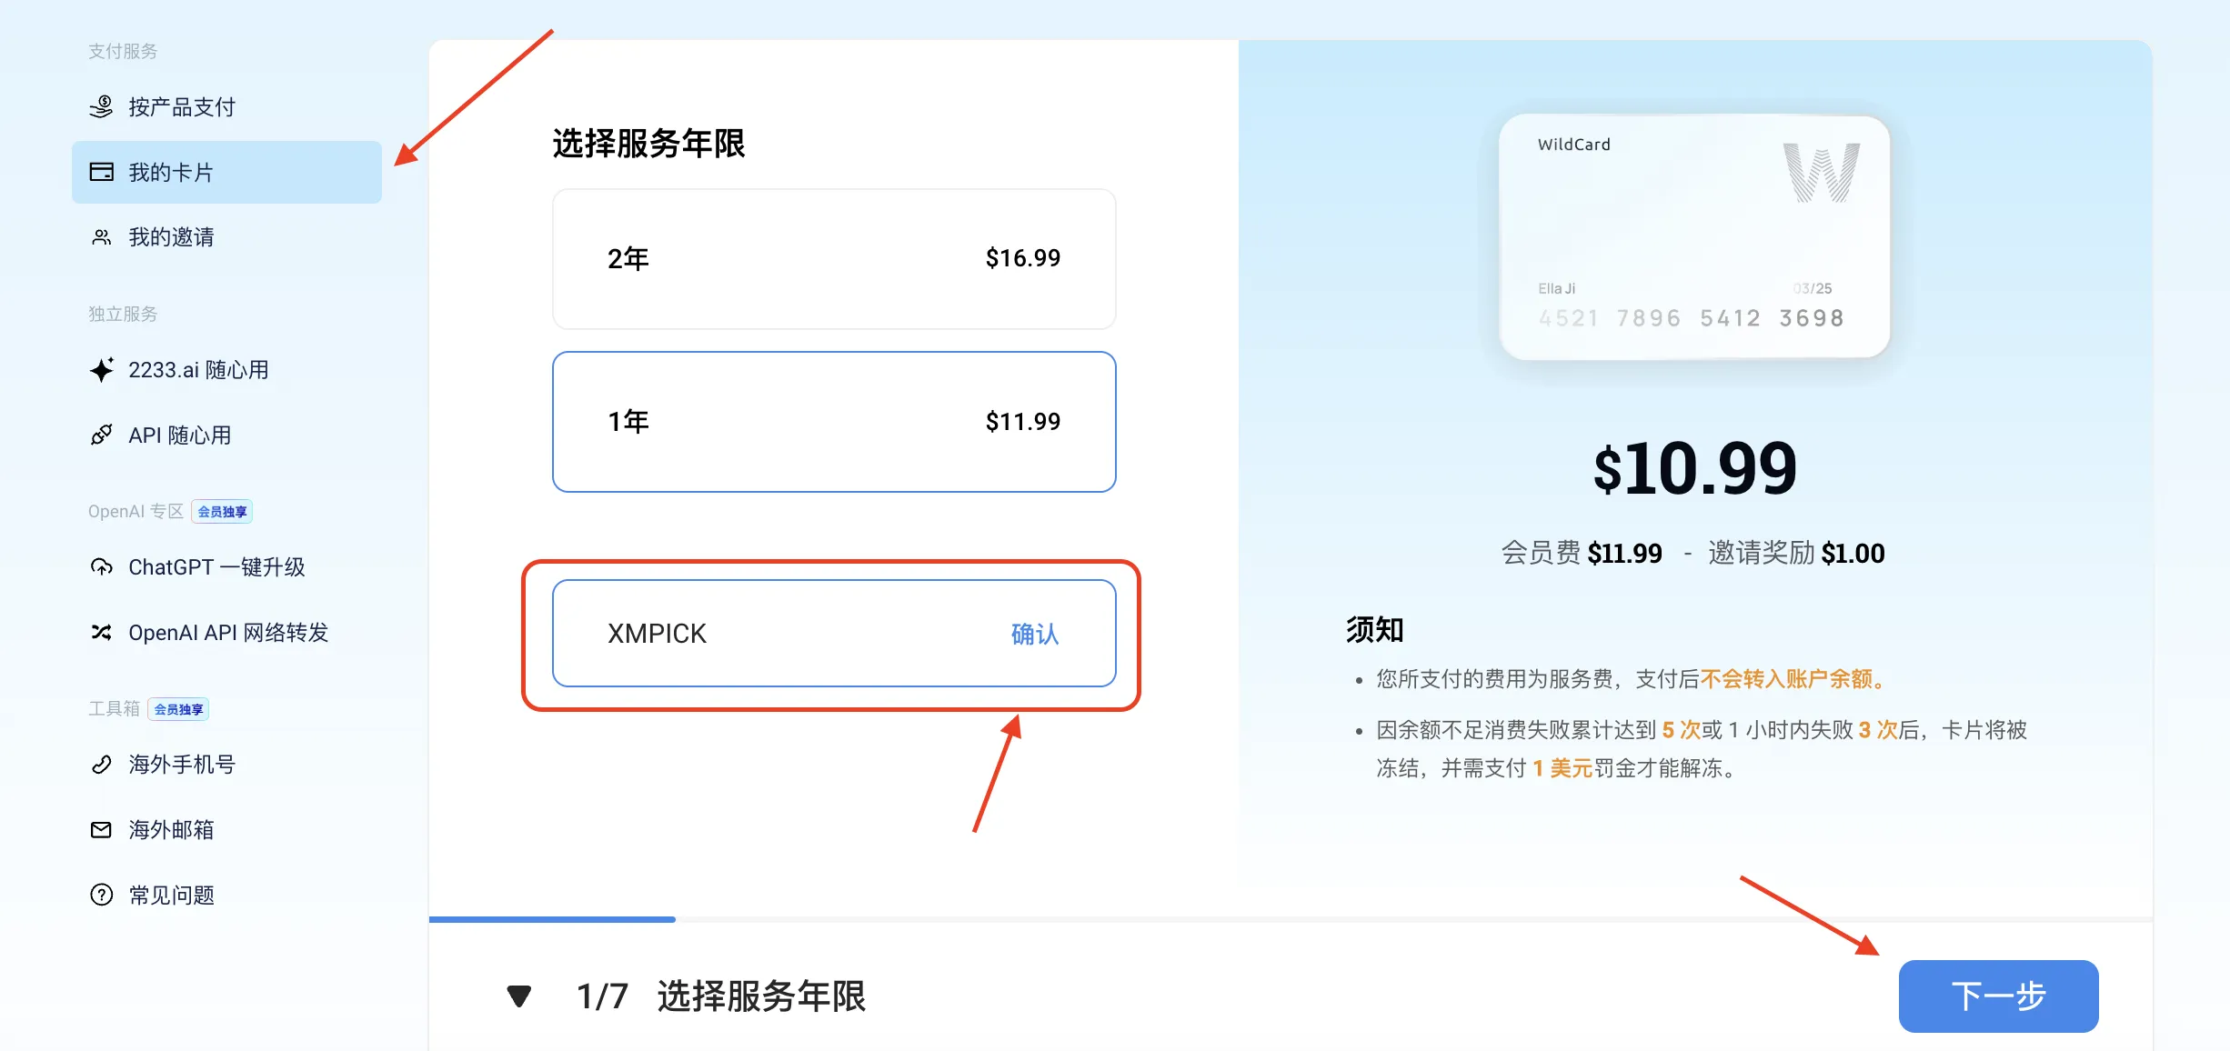Click the WildCard preview card image
Screen dimensions: 2230x1051
pyautogui.click(x=1694, y=237)
